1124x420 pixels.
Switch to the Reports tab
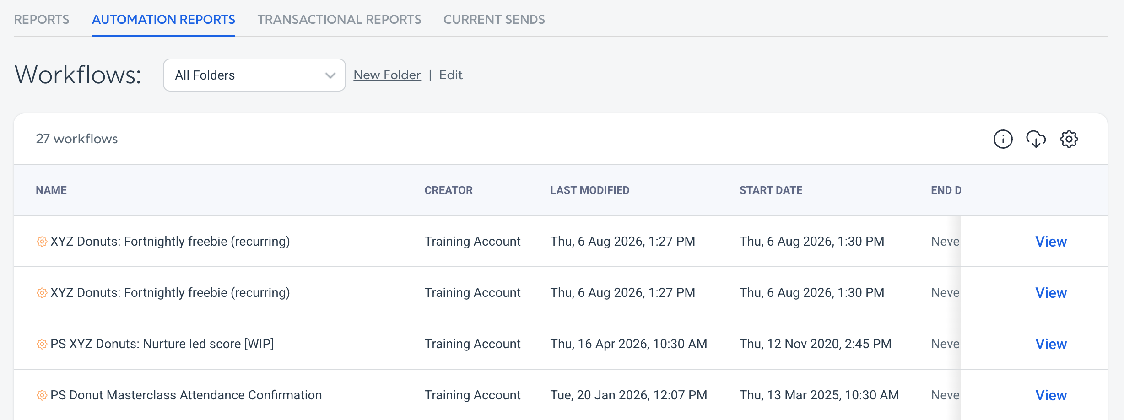pos(42,19)
